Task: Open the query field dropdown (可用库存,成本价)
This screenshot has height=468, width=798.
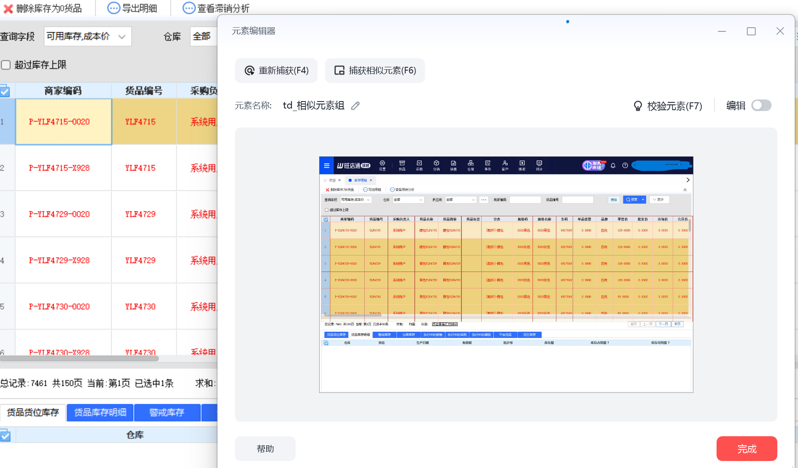Action: [87, 36]
